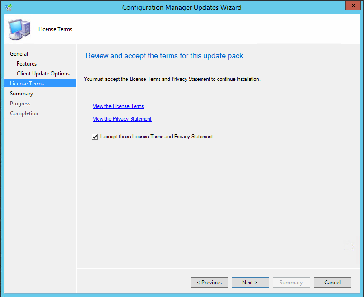
Task: Uncheck the accept License Terms checkbox
Action: point(94,137)
